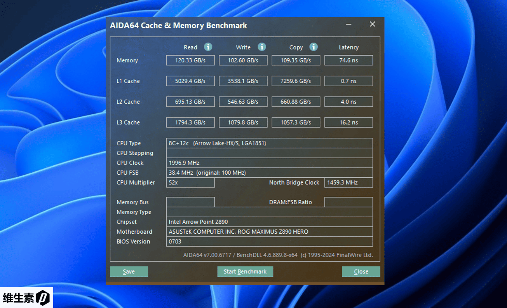The image size is (507, 308).
Task: Click the Memory Copy result box
Action: (296, 60)
